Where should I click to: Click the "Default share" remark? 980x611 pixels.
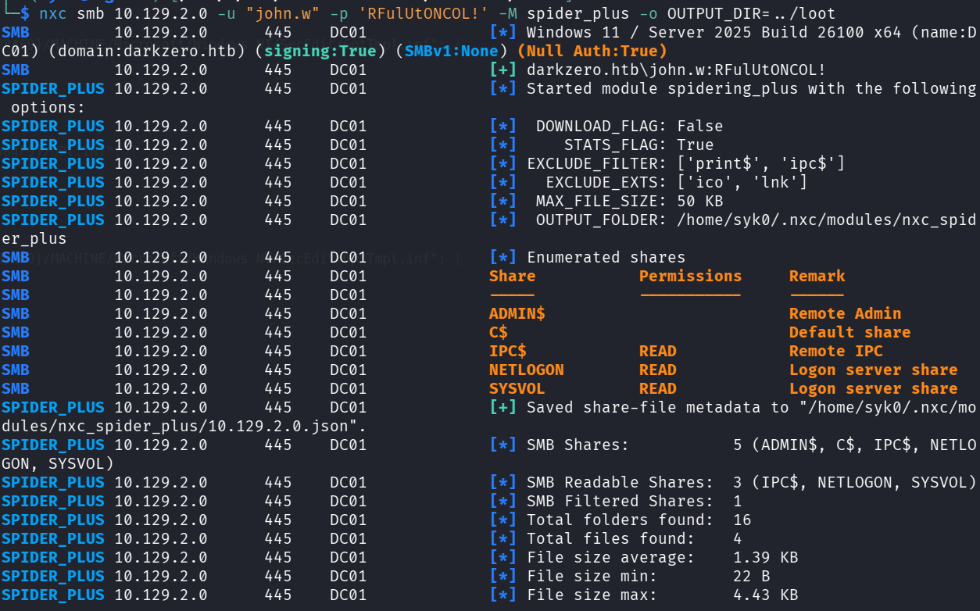point(850,332)
